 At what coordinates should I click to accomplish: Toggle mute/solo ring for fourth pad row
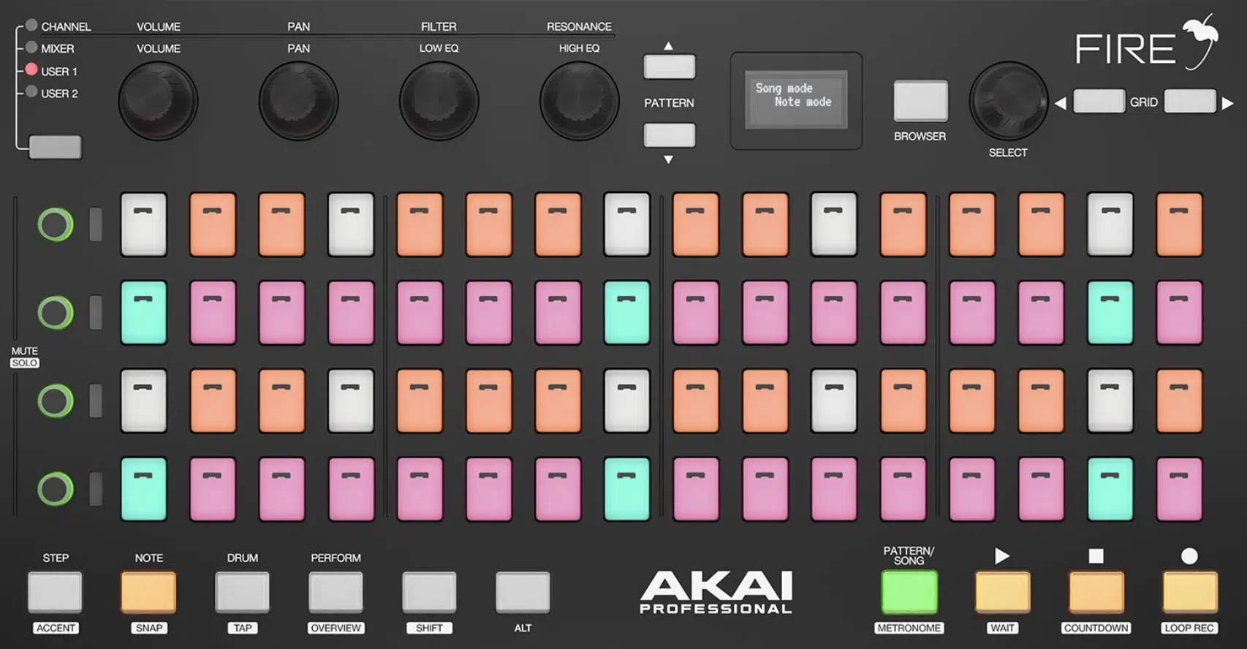pos(56,489)
